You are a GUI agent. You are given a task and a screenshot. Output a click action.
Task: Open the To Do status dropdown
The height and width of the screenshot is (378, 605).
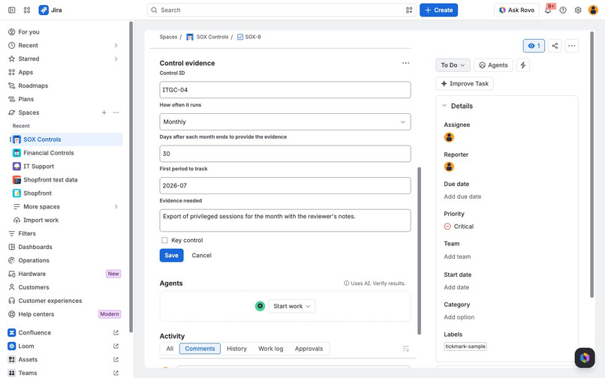pyautogui.click(x=453, y=65)
